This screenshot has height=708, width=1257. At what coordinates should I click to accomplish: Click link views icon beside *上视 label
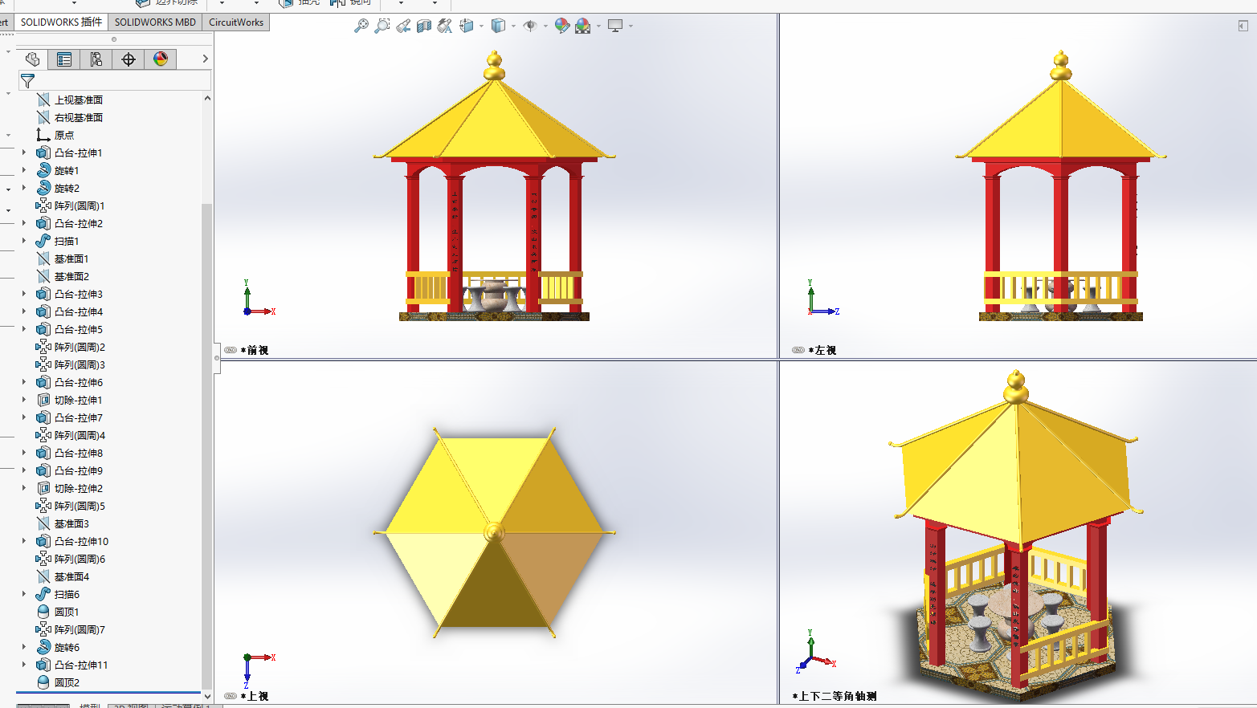231,696
